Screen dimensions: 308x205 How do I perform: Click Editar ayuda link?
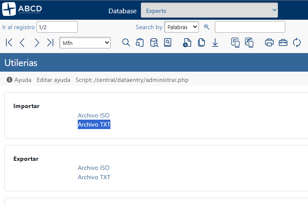pos(53,80)
